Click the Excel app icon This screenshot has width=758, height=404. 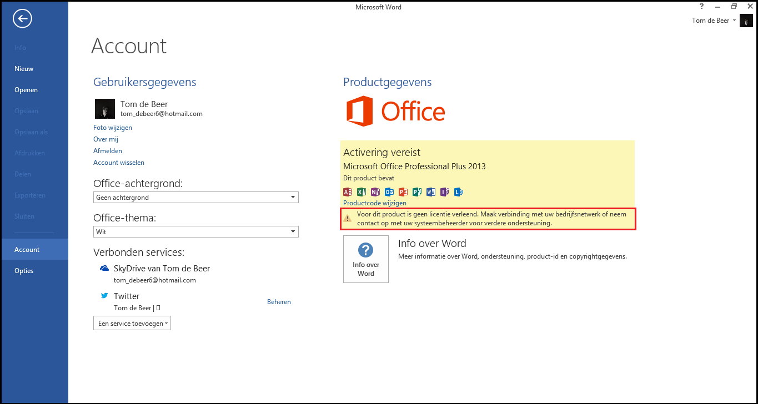[x=362, y=192]
